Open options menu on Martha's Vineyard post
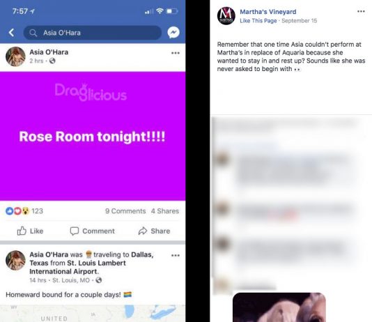 click(361, 11)
